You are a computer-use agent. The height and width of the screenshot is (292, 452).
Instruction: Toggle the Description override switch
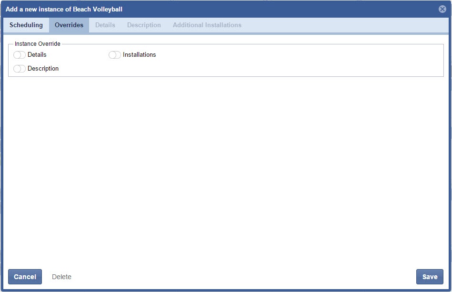20,69
